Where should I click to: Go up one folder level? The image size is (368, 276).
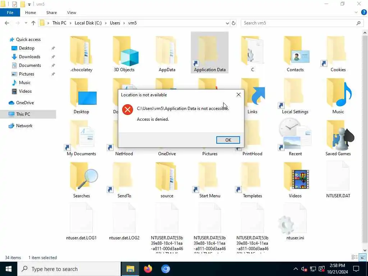pyautogui.click(x=33, y=23)
